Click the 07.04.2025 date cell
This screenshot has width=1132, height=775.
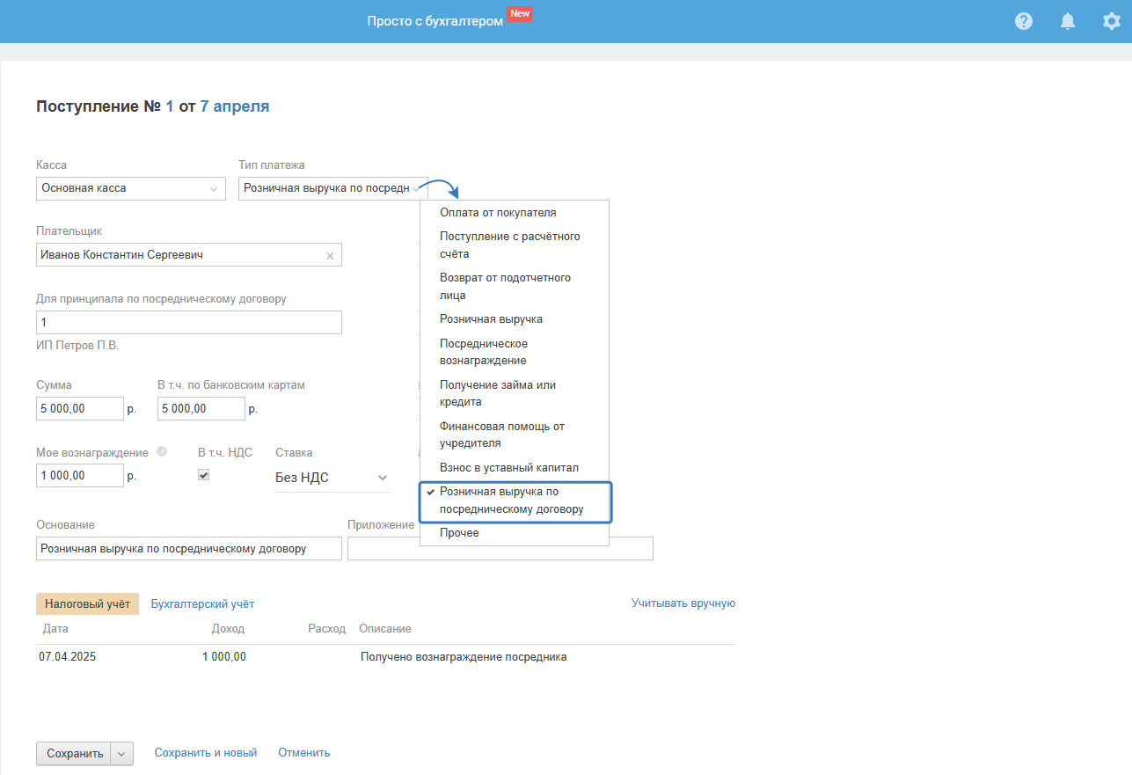tap(68, 657)
